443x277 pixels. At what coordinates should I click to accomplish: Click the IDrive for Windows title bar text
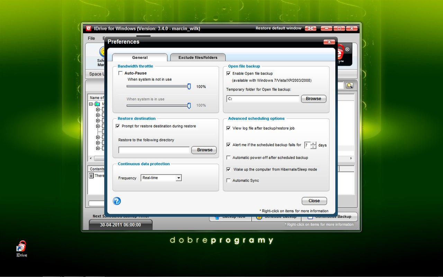[147, 29]
